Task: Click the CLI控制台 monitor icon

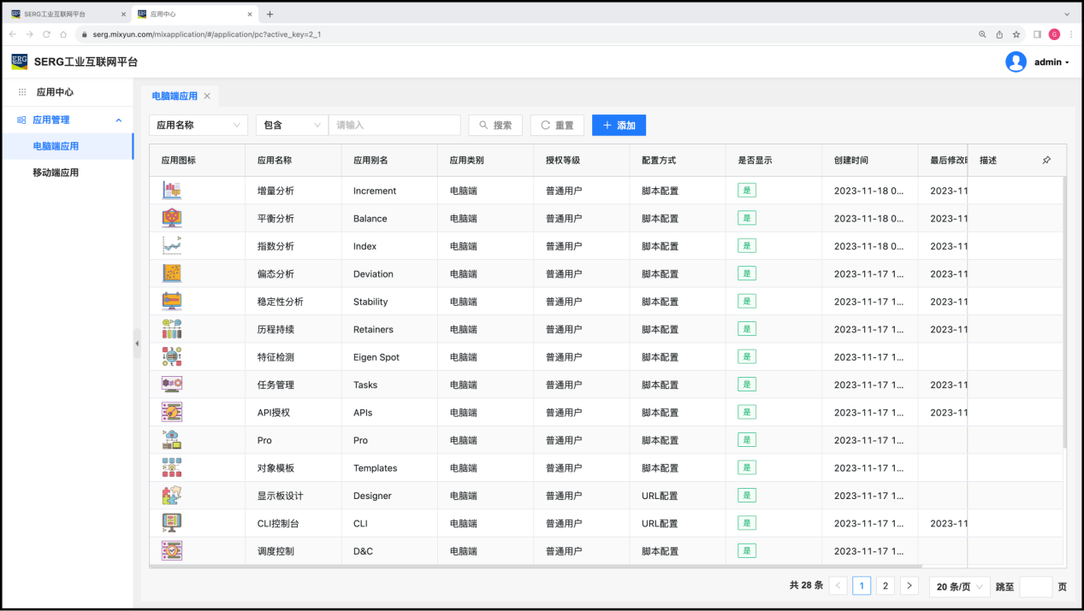Action: (x=171, y=523)
